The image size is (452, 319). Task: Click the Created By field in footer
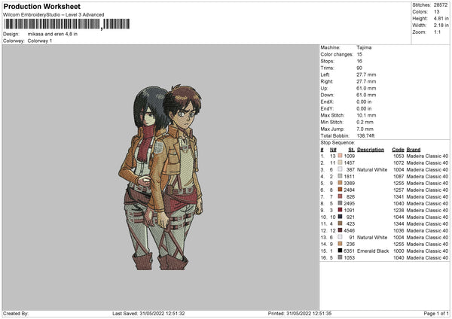tap(16, 314)
